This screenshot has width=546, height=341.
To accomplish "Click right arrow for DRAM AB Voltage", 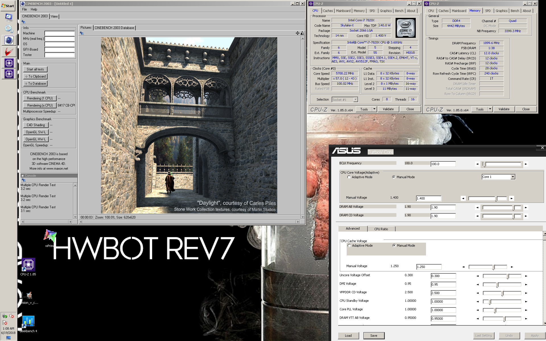I will coord(526,207).
